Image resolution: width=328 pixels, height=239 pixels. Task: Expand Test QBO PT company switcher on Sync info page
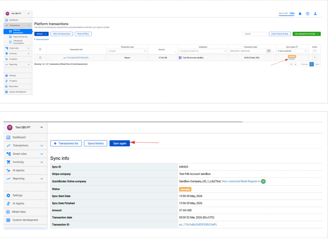tap(41, 127)
